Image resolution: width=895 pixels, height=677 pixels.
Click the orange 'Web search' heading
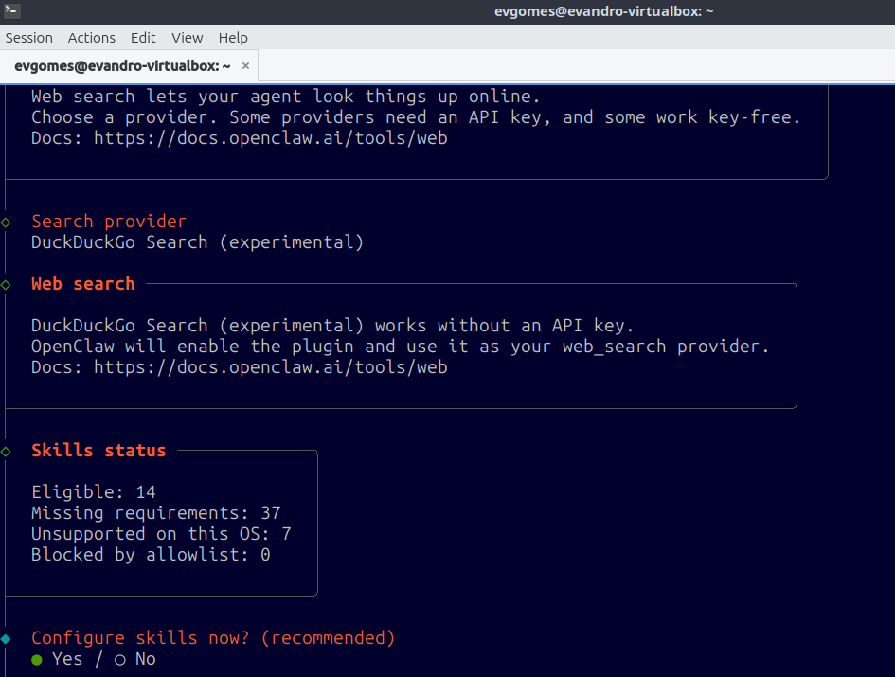click(x=83, y=284)
